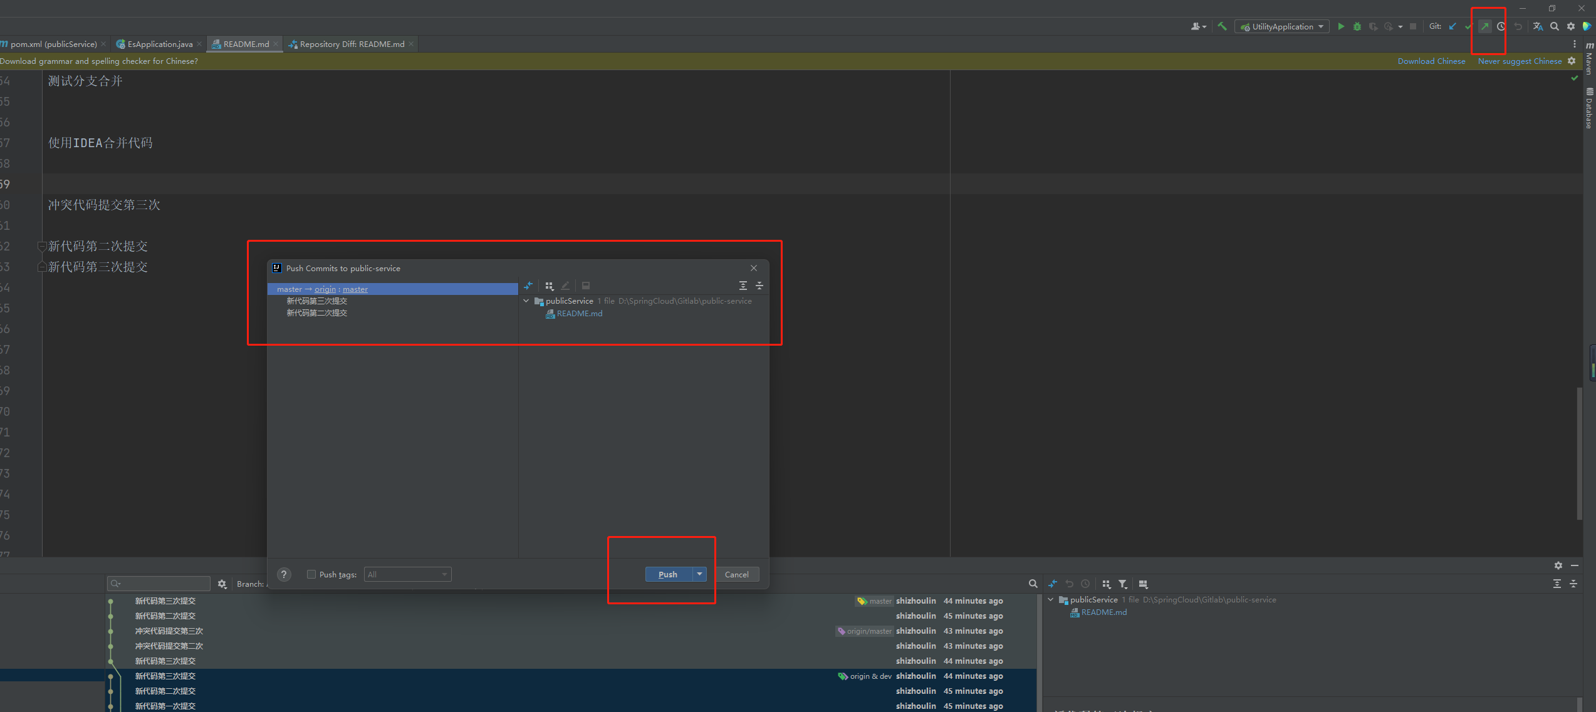Open IDE Settings gear in main toolbar
Screen dimensions: 1596x712
[x=1571, y=26]
